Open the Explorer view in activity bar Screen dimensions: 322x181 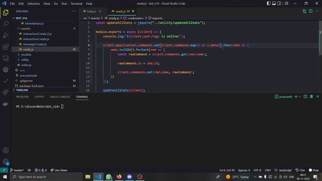(6, 13)
